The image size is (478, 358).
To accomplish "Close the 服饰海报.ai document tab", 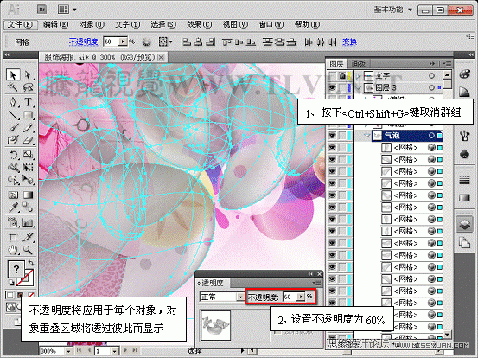I will [162, 57].
